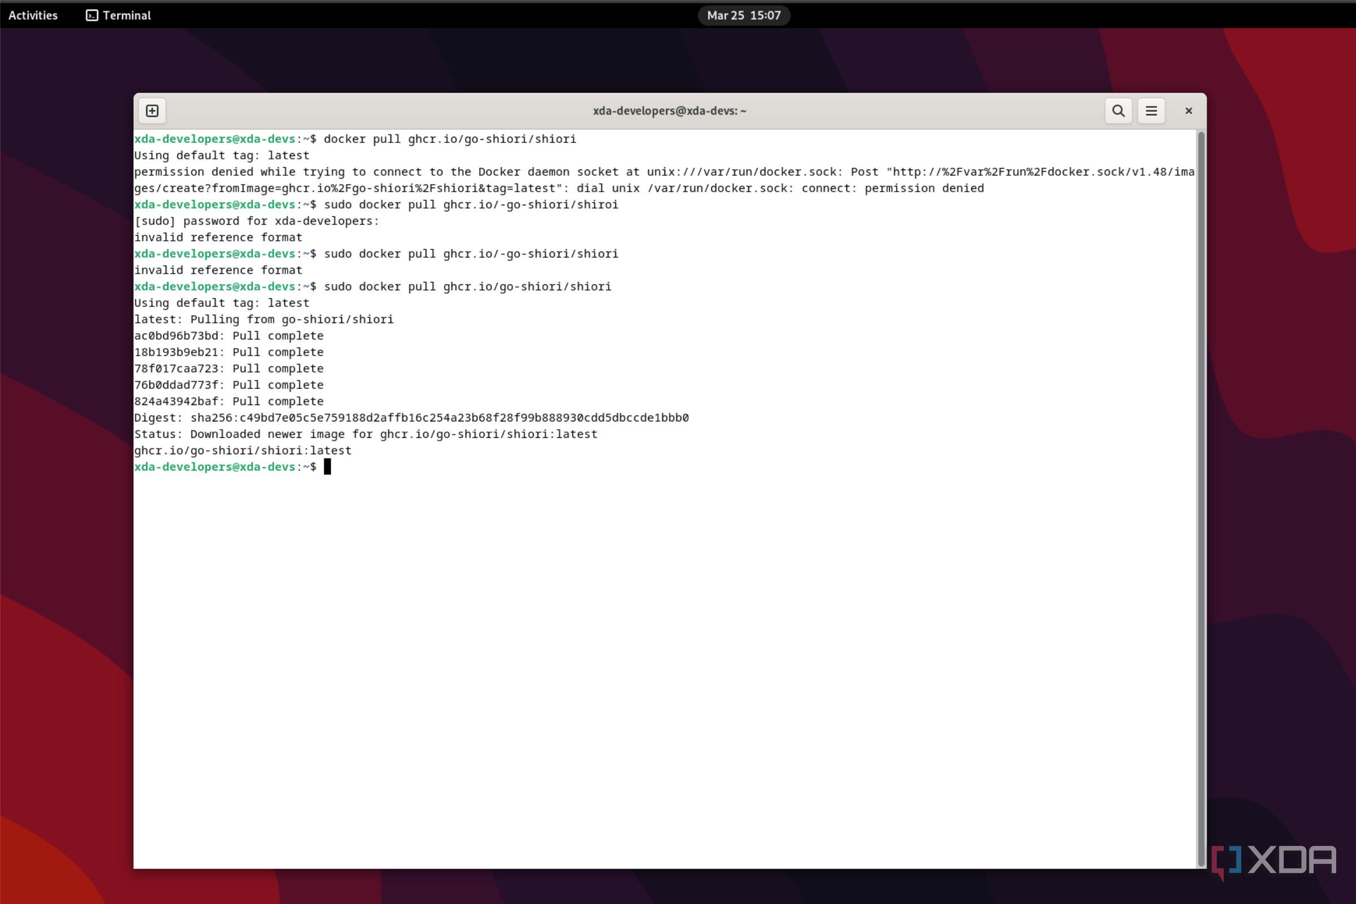Open the Activities overview
The image size is (1356, 904).
(32, 16)
